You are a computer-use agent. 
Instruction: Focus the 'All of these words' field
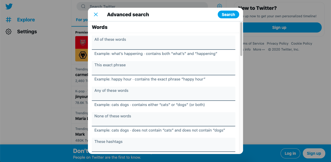(x=163, y=43)
